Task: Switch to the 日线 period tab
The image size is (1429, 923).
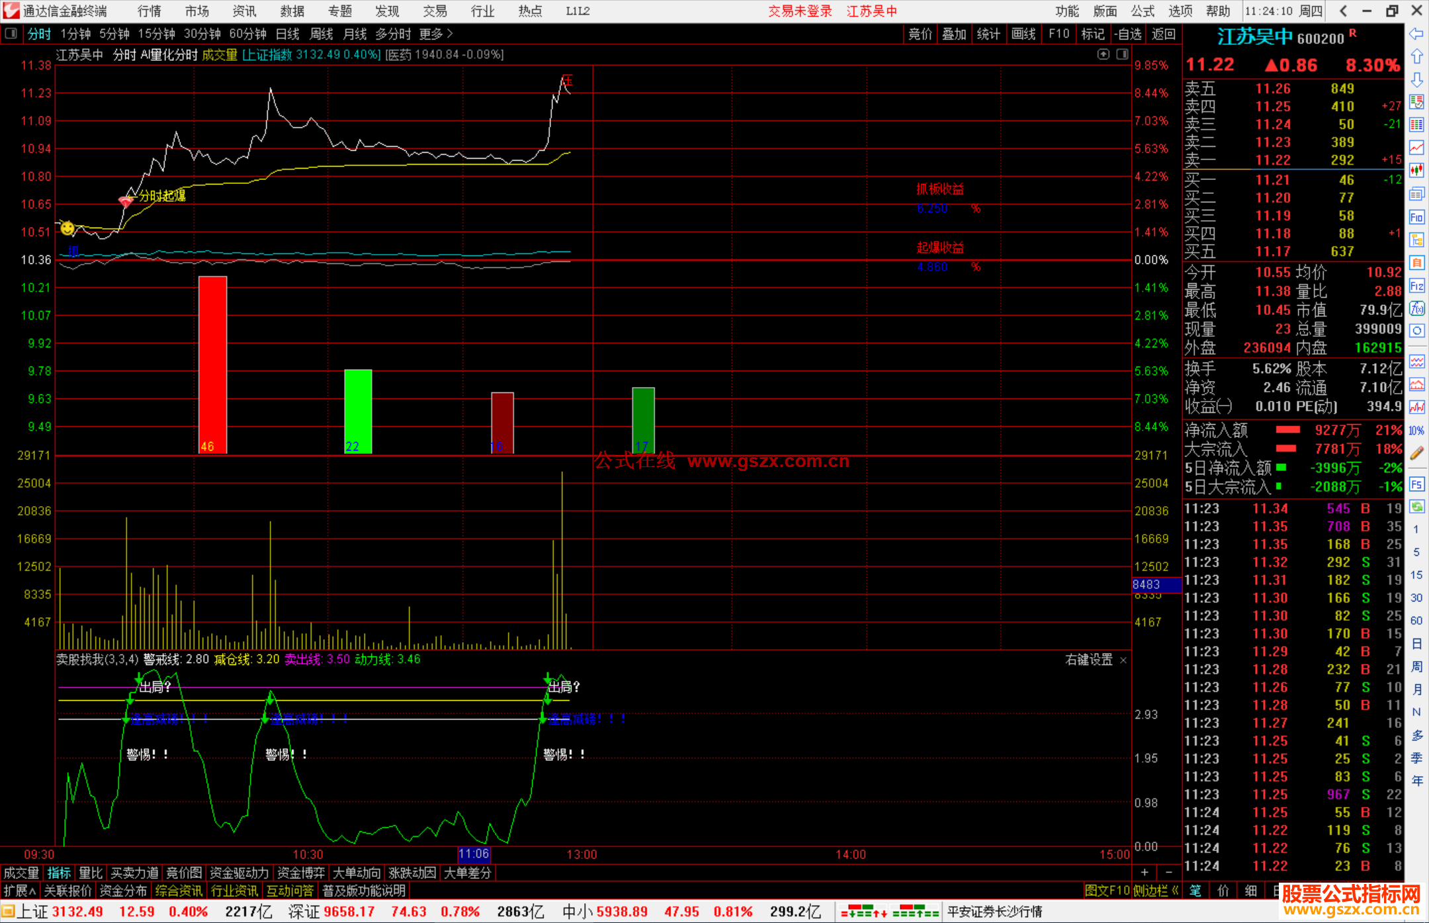Action: (x=287, y=34)
